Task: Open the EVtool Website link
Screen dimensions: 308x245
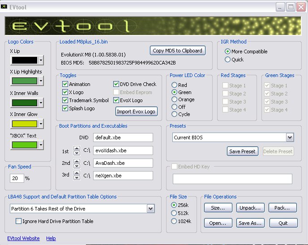Action: pos(23,238)
